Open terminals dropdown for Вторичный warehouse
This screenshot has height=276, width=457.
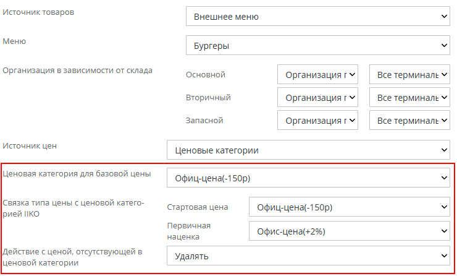tap(409, 98)
